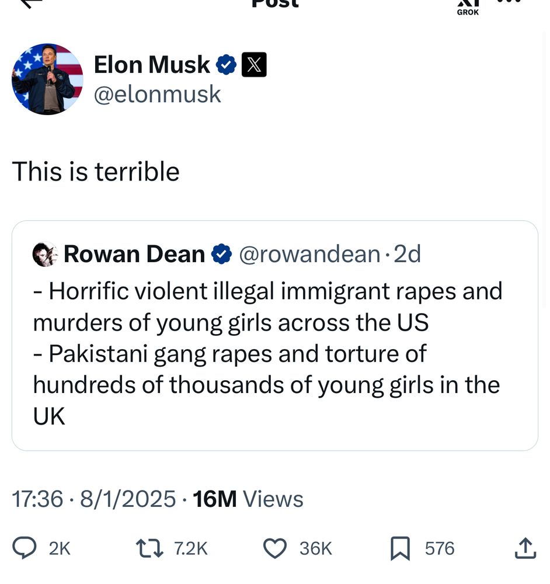View the 16M Views analytics
Screen dimensions: 550x584
(x=248, y=499)
